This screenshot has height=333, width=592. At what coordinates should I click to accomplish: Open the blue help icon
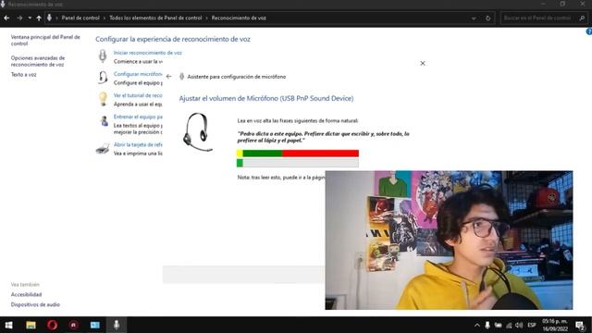tap(588, 32)
